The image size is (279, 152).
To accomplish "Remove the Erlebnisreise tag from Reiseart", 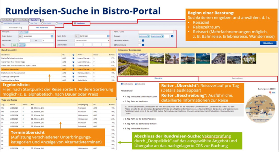I will point(162,36).
